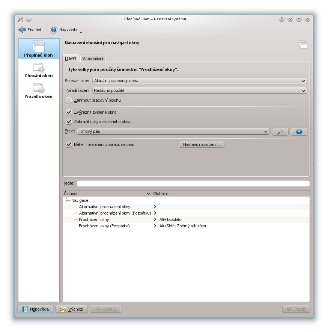The height and width of the screenshot is (332, 328).
Task: Click the Použít apply button
Action: 296,309
